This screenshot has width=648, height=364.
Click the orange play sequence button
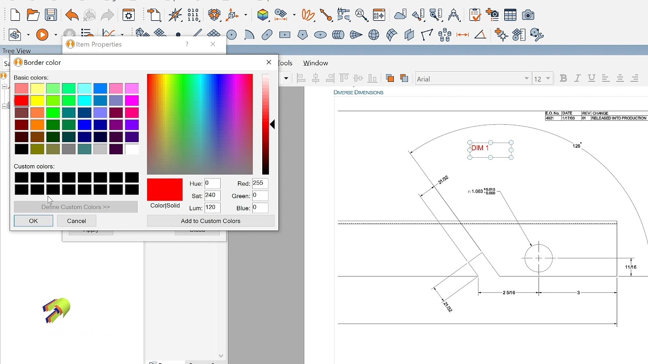tap(42, 35)
